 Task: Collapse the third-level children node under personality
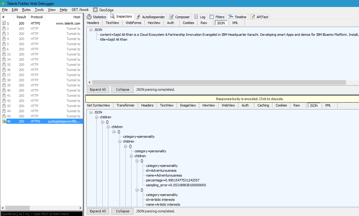(120, 141)
